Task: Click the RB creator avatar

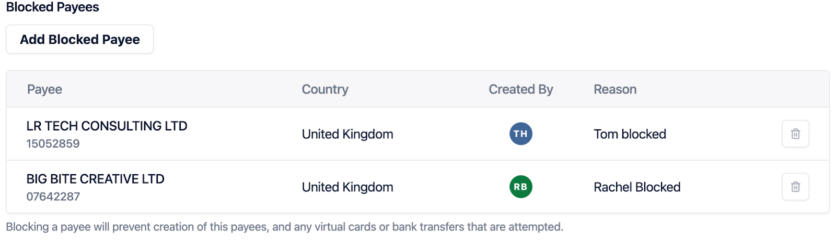Action: (x=520, y=187)
